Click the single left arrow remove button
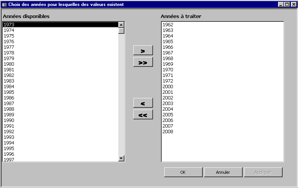This screenshot has height=188, width=298. click(x=143, y=103)
